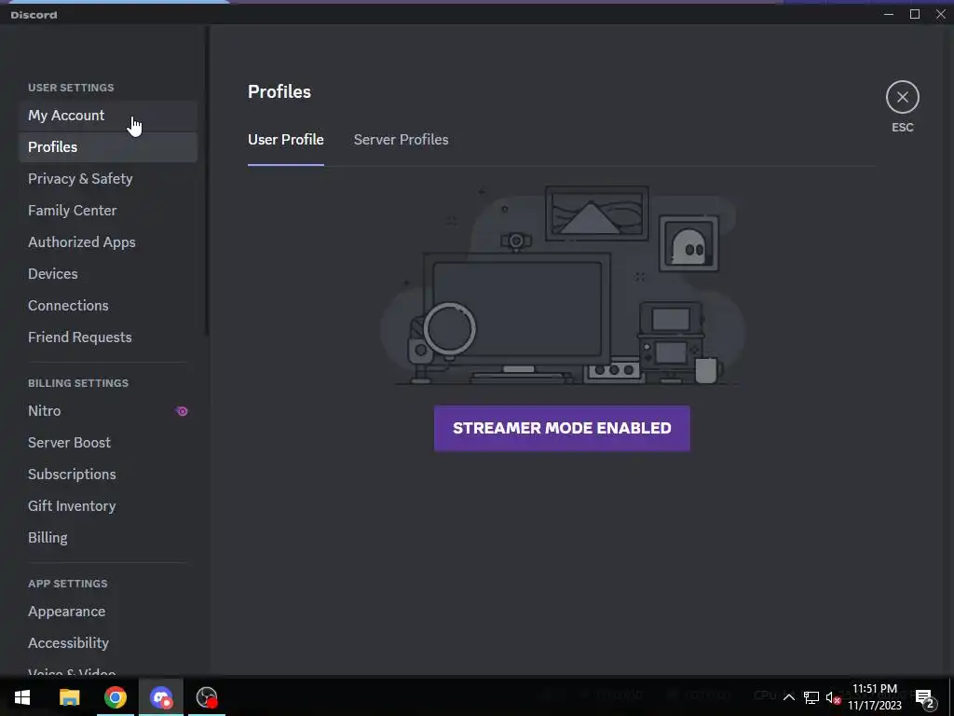Open Nitro billing settings
This screenshot has width=954, height=716.
click(108, 411)
